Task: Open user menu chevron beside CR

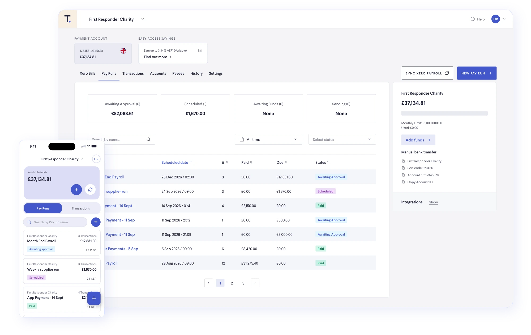Action: click(504, 19)
